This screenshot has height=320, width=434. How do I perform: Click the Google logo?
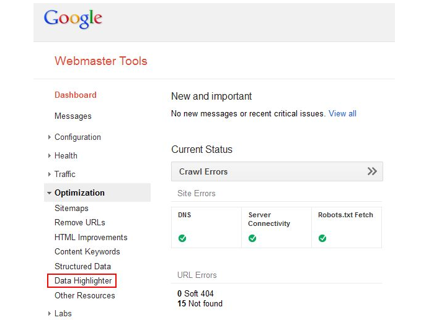pos(73,18)
